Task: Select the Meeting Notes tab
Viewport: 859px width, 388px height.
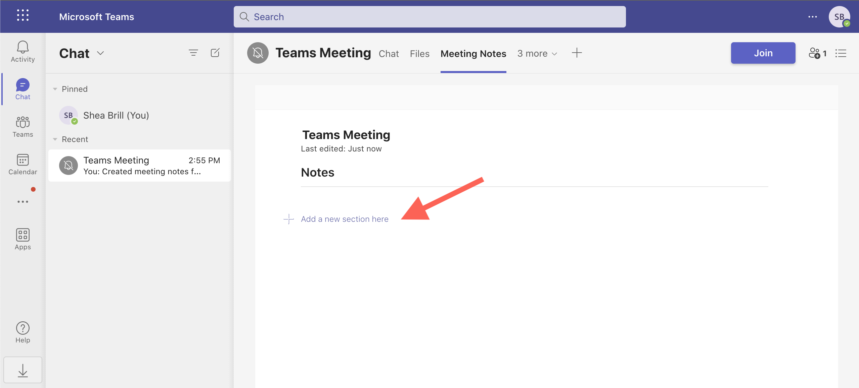Action: point(473,54)
